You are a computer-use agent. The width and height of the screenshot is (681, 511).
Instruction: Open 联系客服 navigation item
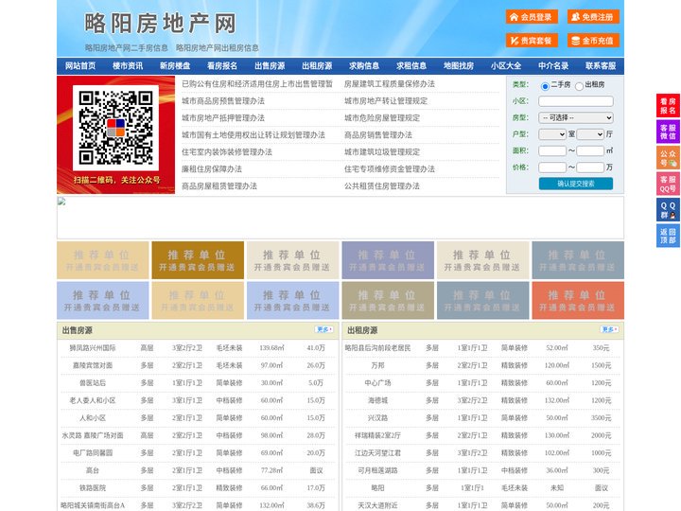click(601, 66)
